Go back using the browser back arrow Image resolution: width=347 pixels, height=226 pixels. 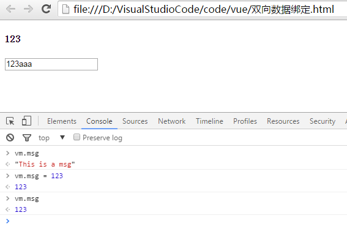10,9
